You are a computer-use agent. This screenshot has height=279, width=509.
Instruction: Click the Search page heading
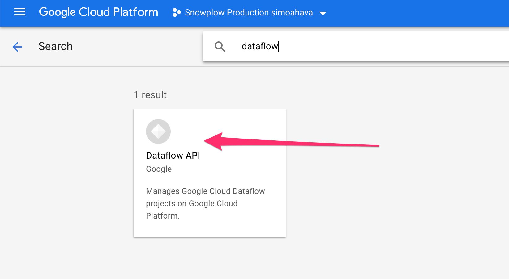click(x=55, y=46)
